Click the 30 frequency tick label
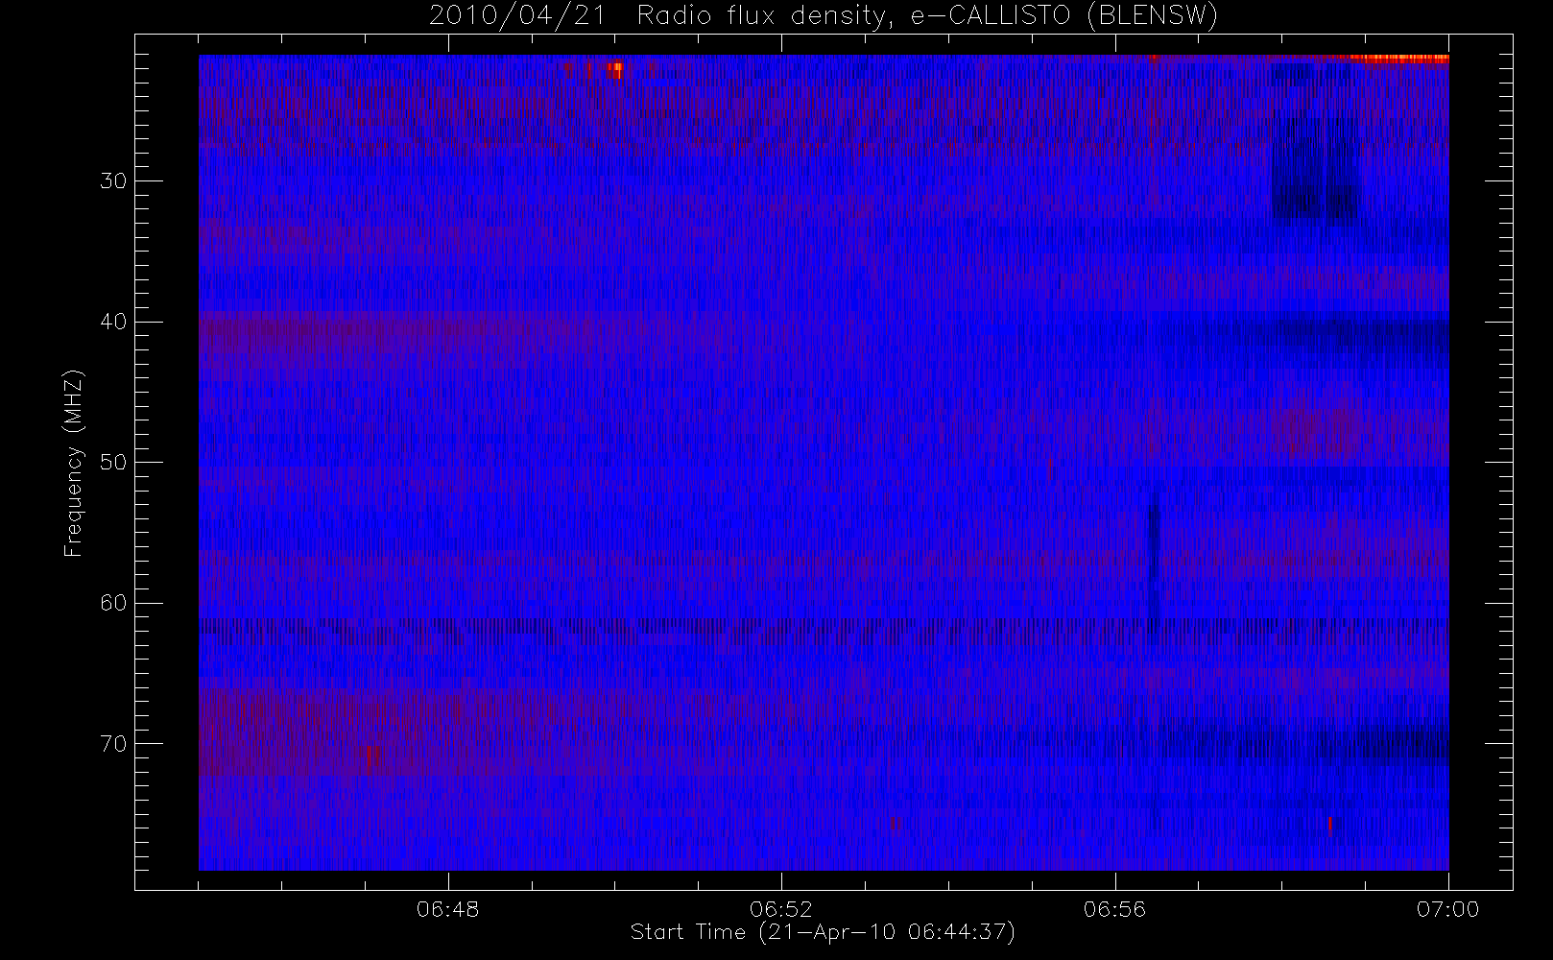 tap(113, 180)
